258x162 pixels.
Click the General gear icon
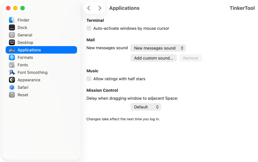click(x=12, y=35)
